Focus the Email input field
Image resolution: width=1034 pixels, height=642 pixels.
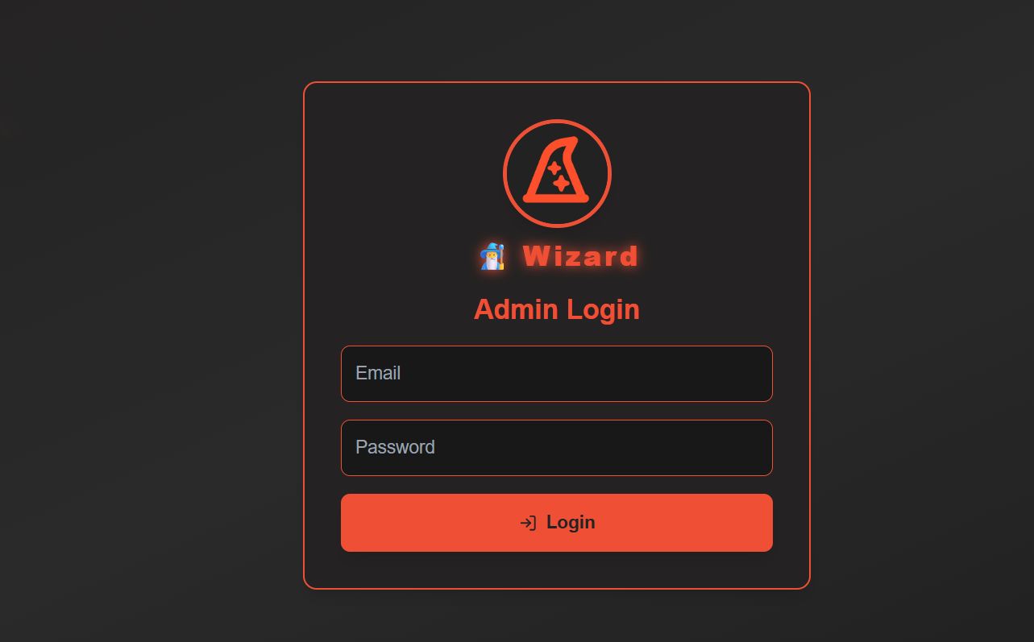557,374
